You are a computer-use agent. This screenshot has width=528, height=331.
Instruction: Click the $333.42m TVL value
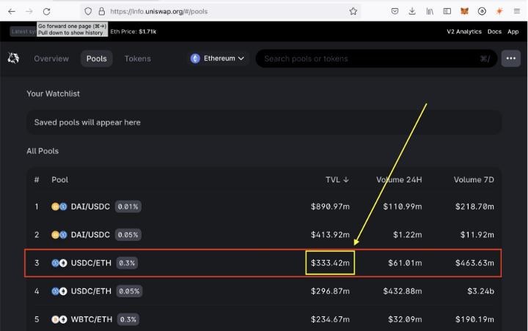[330, 263]
